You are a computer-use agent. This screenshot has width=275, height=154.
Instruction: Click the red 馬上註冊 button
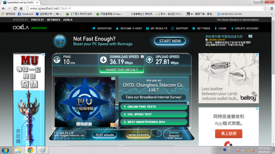(229, 134)
